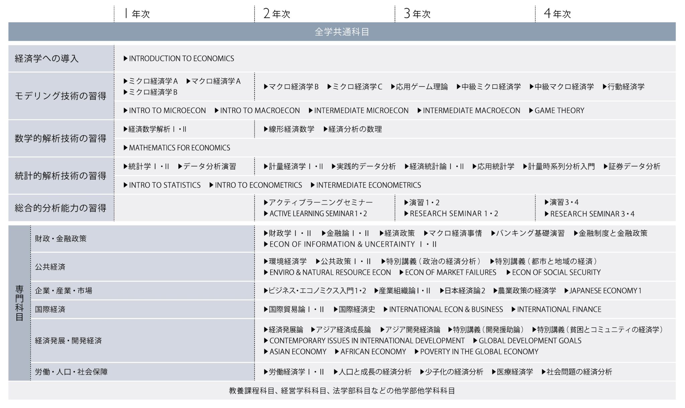Select 計量時系列分析入門 course
Screen dimensions: 685x408
tap(559, 167)
